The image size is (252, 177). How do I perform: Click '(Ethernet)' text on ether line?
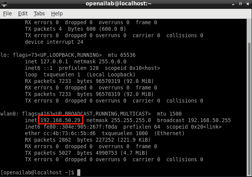[169, 133]
